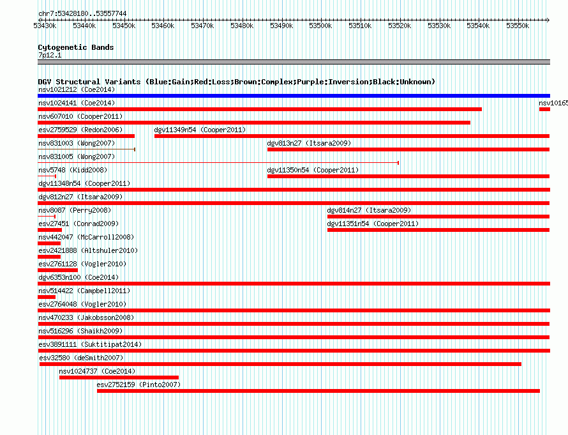The width and height of the screenshot is (568, 435).
Task: Select the red bar under esv2761128
Action: pos(57,270)
